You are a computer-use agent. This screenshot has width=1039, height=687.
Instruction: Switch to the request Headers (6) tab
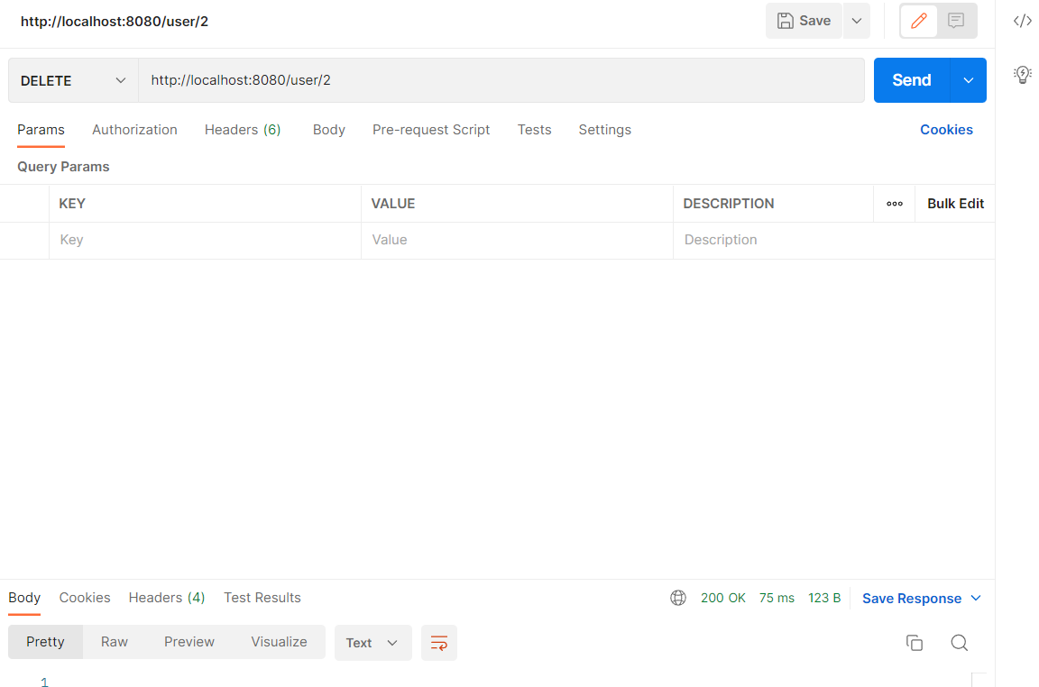(x=243, y=130)
